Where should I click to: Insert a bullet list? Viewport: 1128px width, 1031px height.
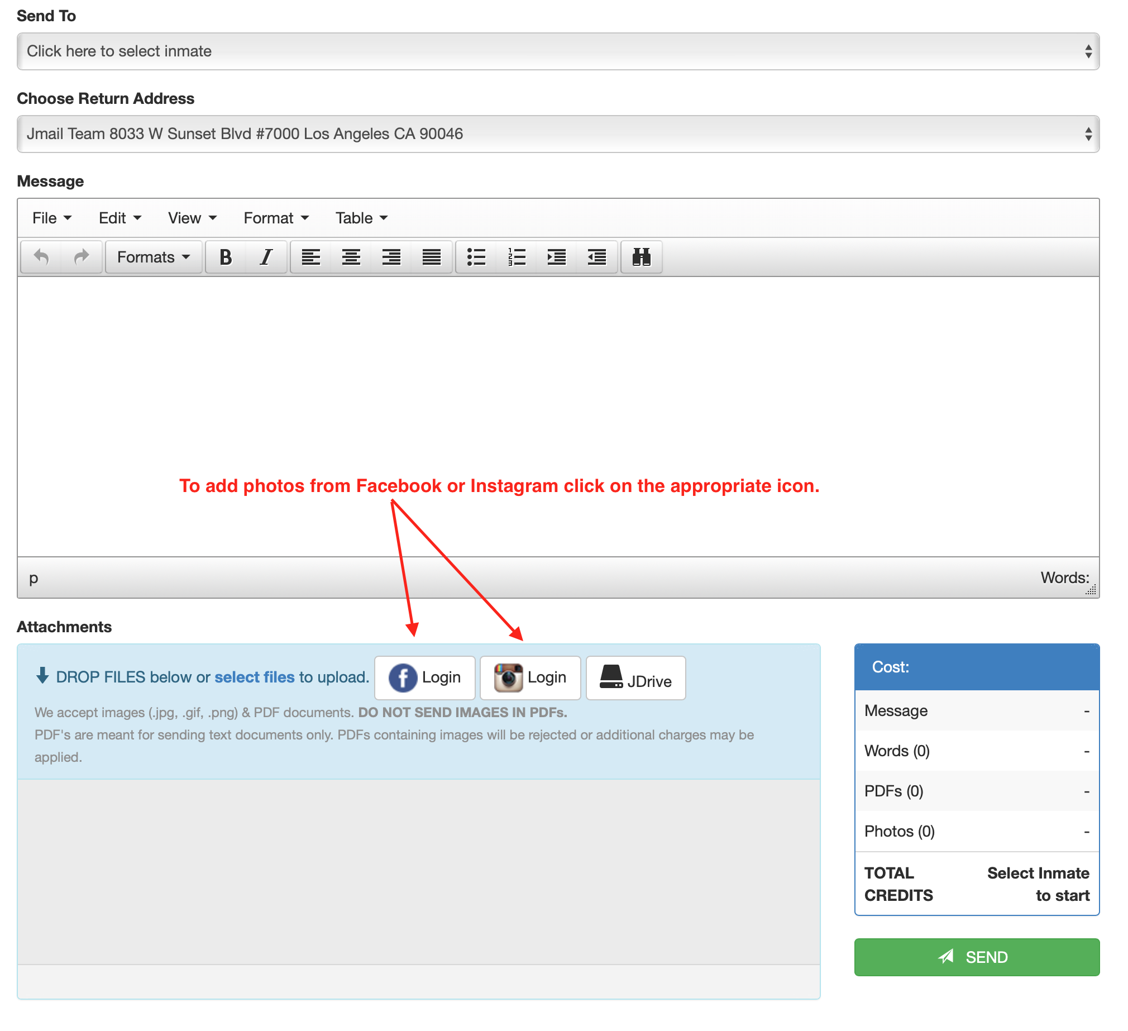click(x=477, y=257)
